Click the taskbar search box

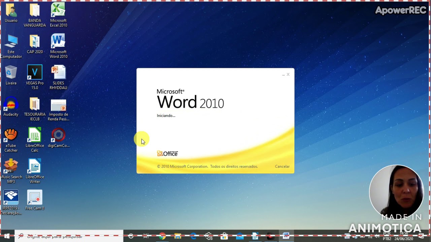(x=69, y=236)
